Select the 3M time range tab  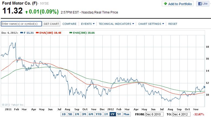(84, 114)
